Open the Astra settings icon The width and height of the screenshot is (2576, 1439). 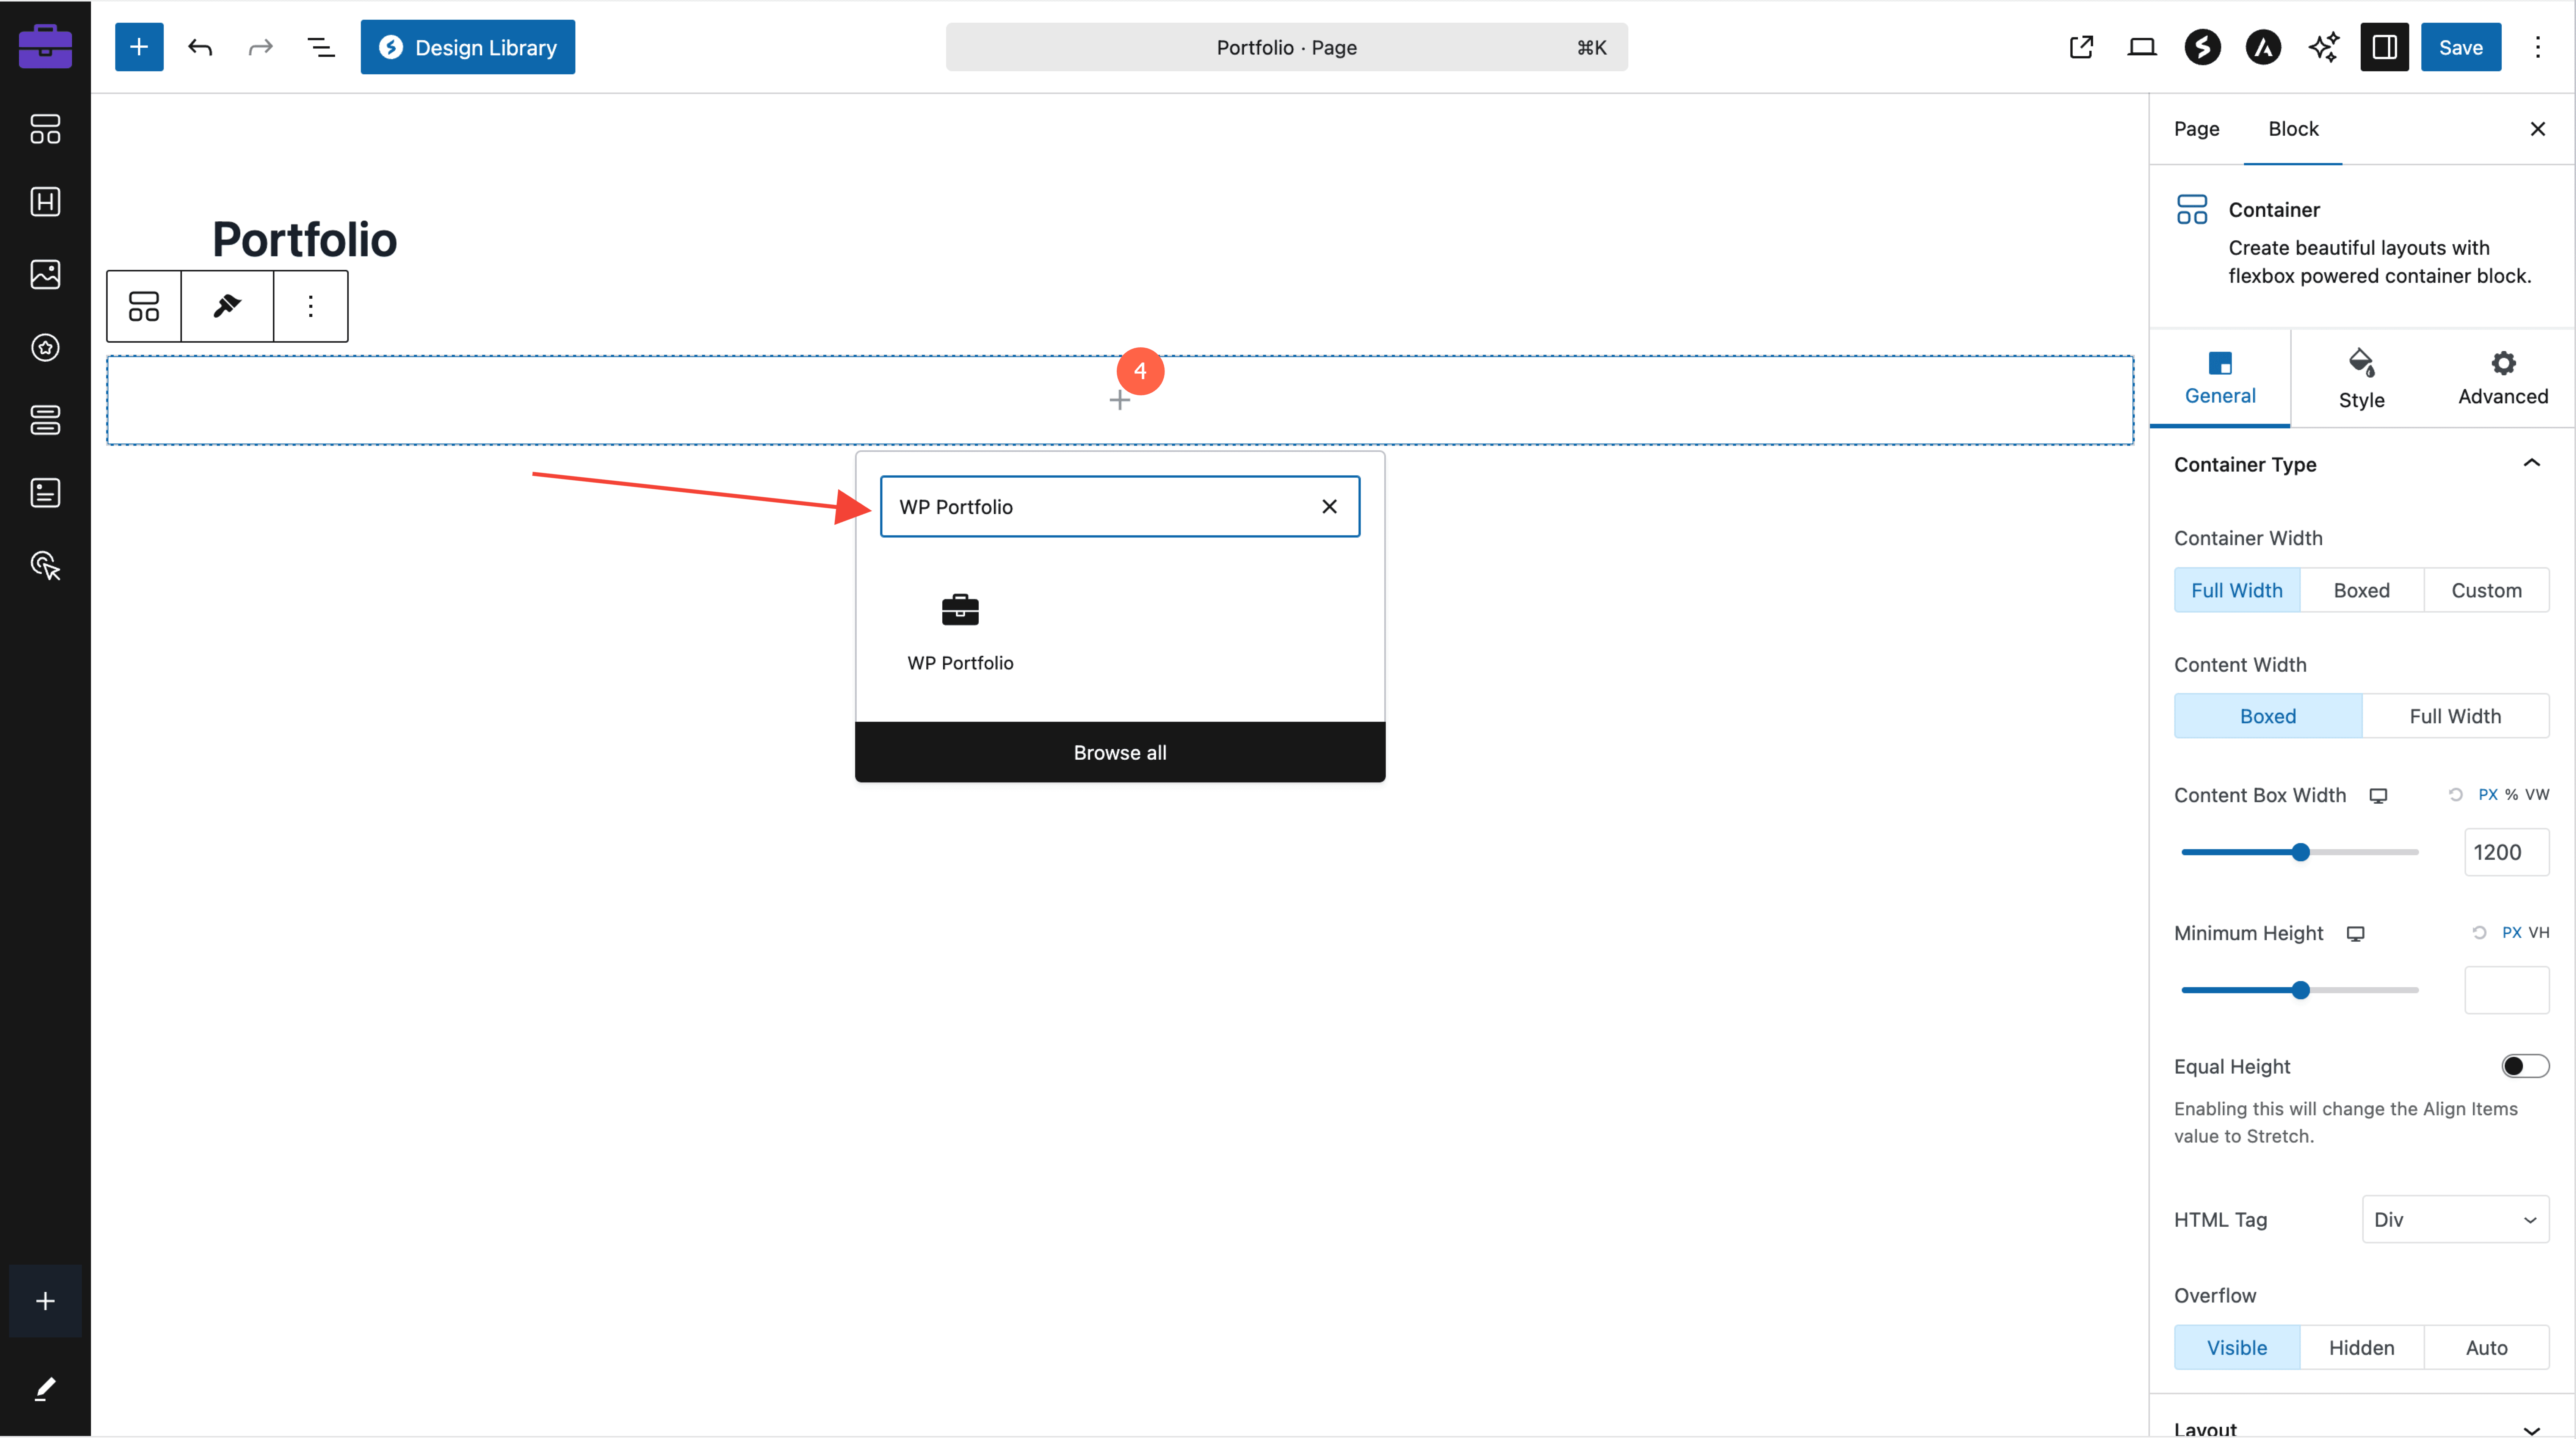coord(2263,47)
